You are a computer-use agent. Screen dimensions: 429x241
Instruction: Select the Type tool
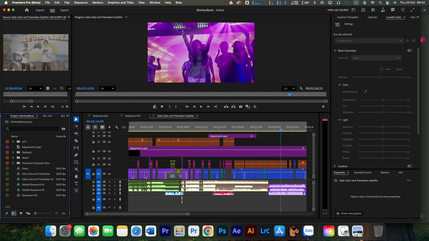tap(76, 183)
